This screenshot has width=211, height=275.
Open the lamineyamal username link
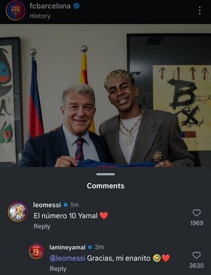(x=68, y=247)
